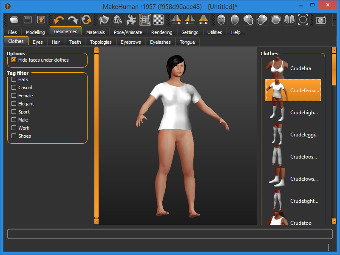Click the clothes list scrollbar down arrow
The height and width of the screenshot is (255, 340).
pyautogui.click(x=334, y=221)
